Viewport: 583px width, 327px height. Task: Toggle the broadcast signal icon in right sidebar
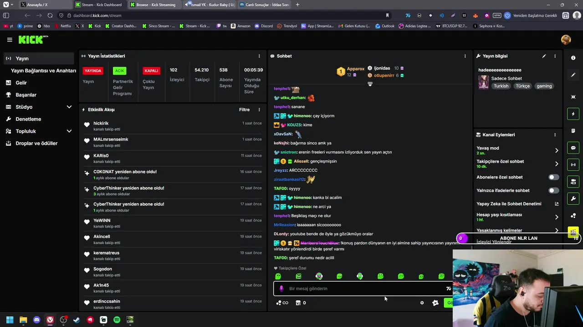(573, 164)
